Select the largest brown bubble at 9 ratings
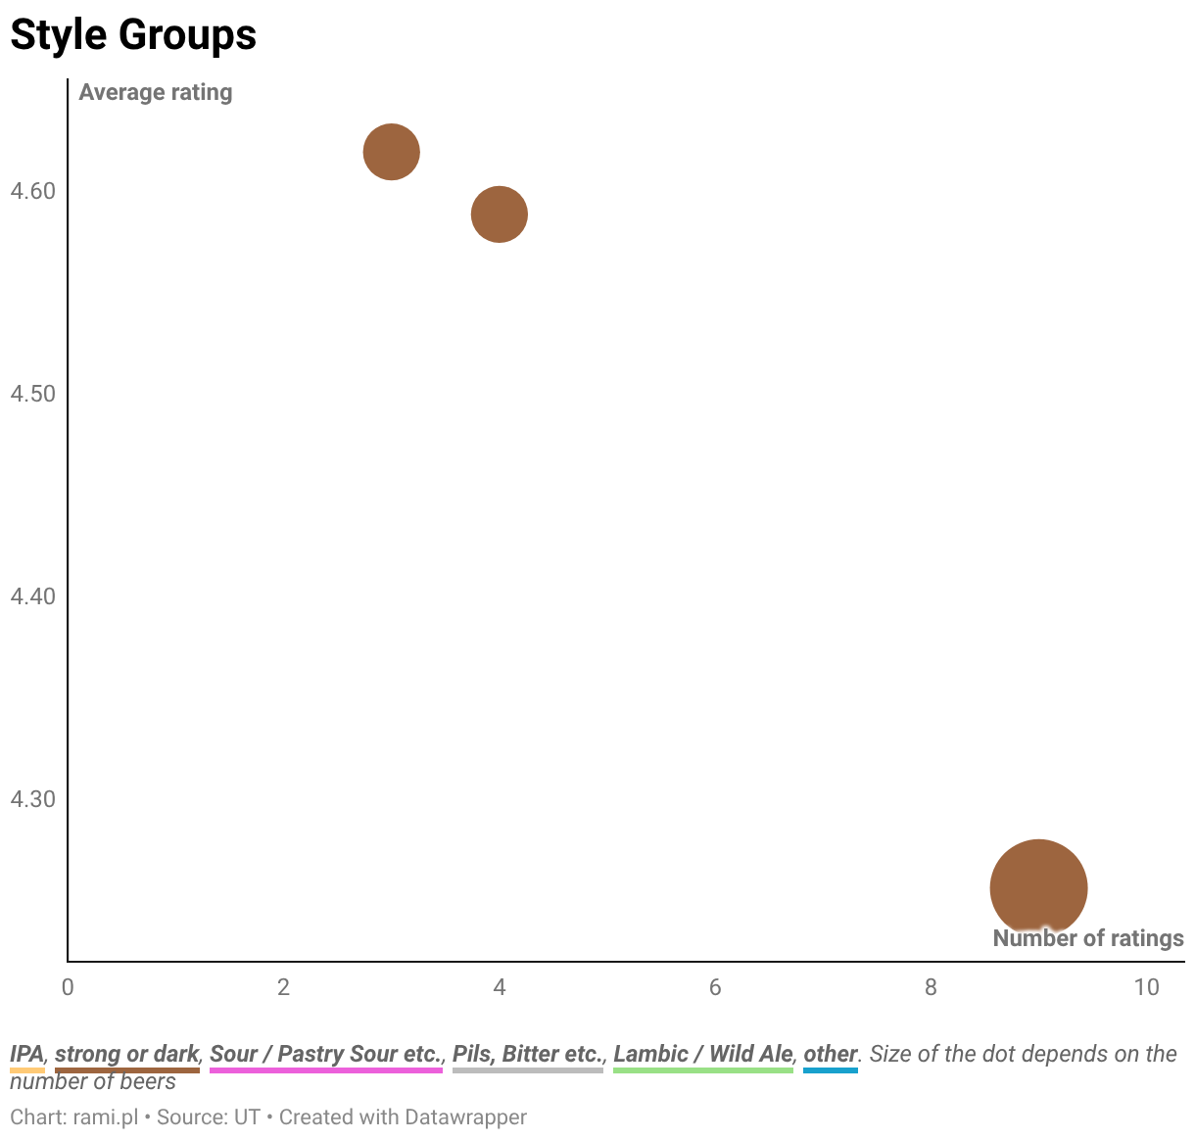The image size is (1195, 1140). (1038, 886)
